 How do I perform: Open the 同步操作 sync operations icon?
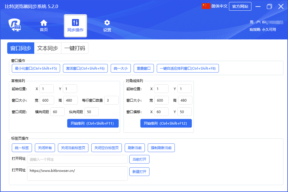point(75,23)
